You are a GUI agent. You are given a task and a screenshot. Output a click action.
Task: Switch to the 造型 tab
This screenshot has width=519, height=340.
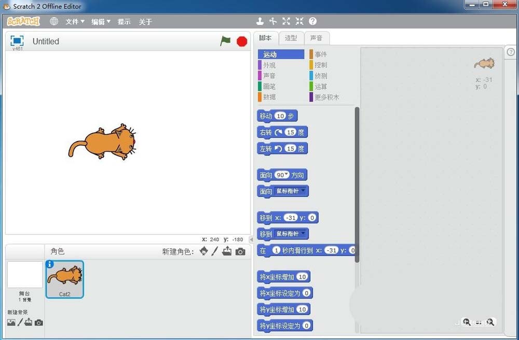click(x=291, y=37)
